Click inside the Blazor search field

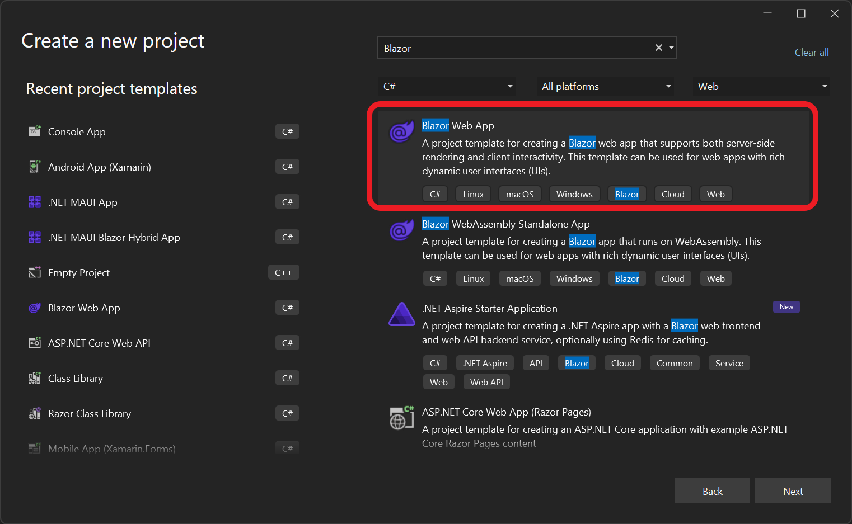(x=515, y=48)
